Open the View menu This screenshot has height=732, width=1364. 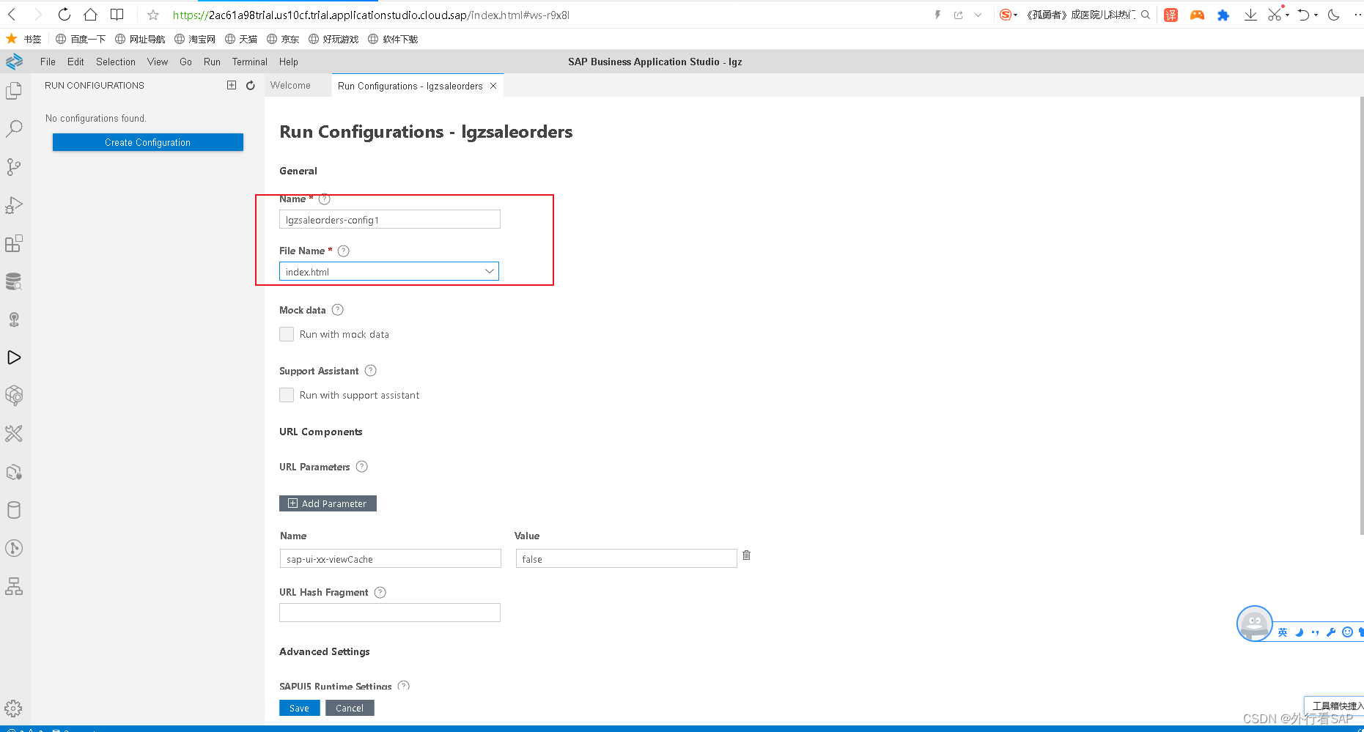click(158, 62)
